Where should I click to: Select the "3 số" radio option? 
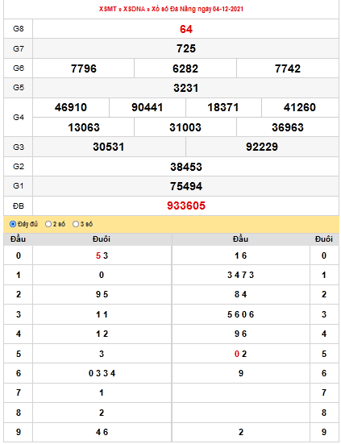click(76, 224)
